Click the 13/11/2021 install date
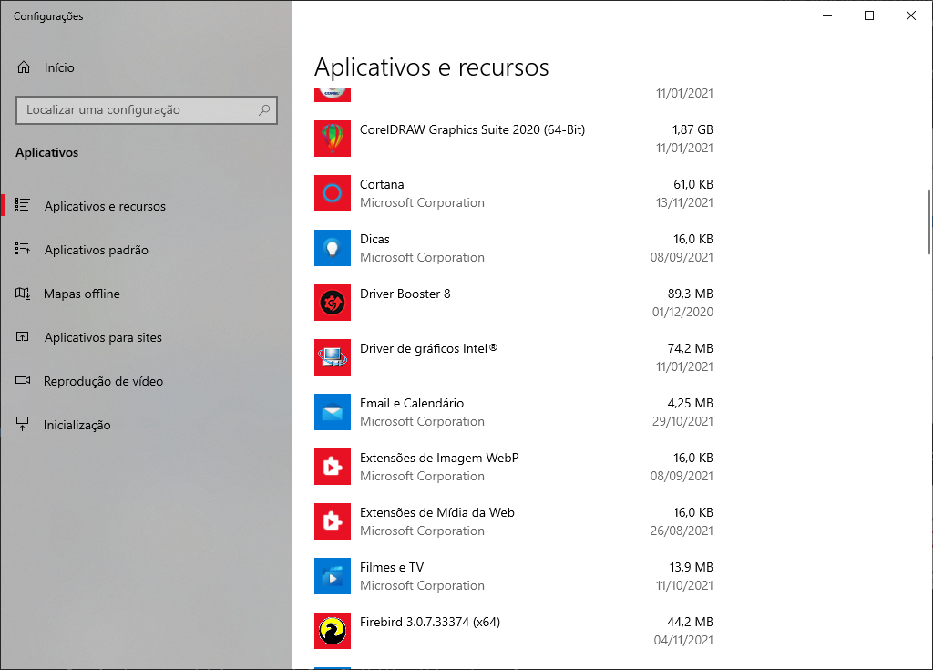Screen dimensions: 933x670 [x=684, y=202]
